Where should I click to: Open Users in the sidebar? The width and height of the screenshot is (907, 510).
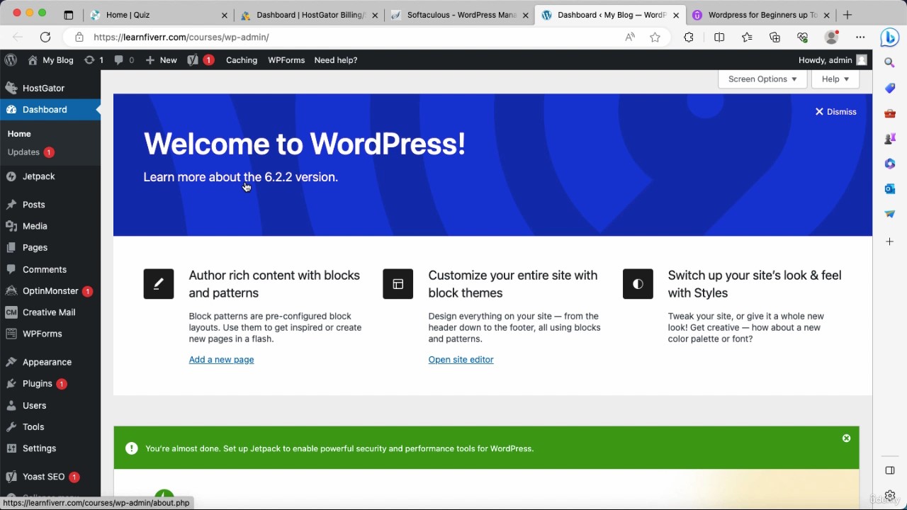click(x=50, y=406)
